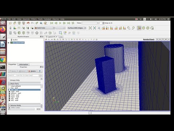Click the Undo arrow icon

pyautogui.click(x=28, y=23)
